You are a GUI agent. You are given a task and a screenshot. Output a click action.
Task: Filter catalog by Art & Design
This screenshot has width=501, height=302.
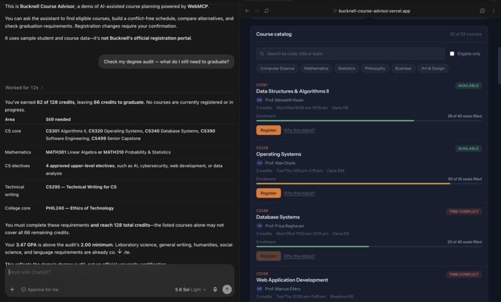[433, 68]
